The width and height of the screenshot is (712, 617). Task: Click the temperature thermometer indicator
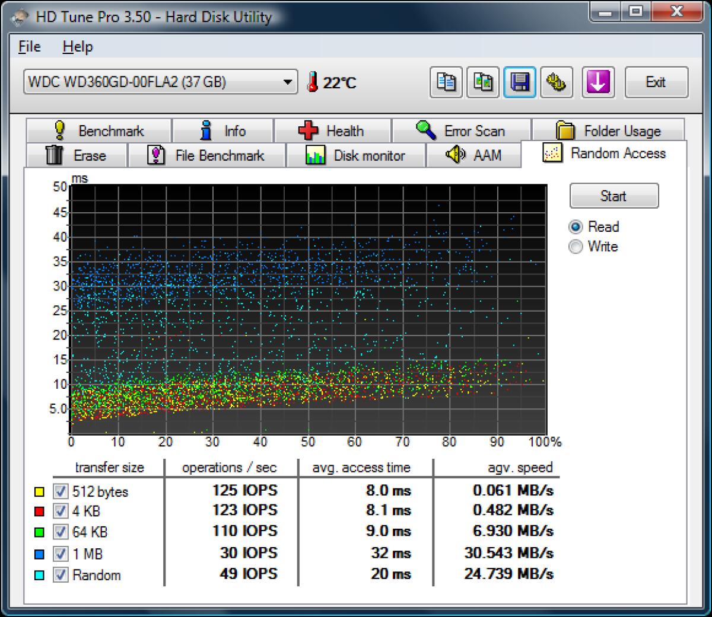point(313,82)
